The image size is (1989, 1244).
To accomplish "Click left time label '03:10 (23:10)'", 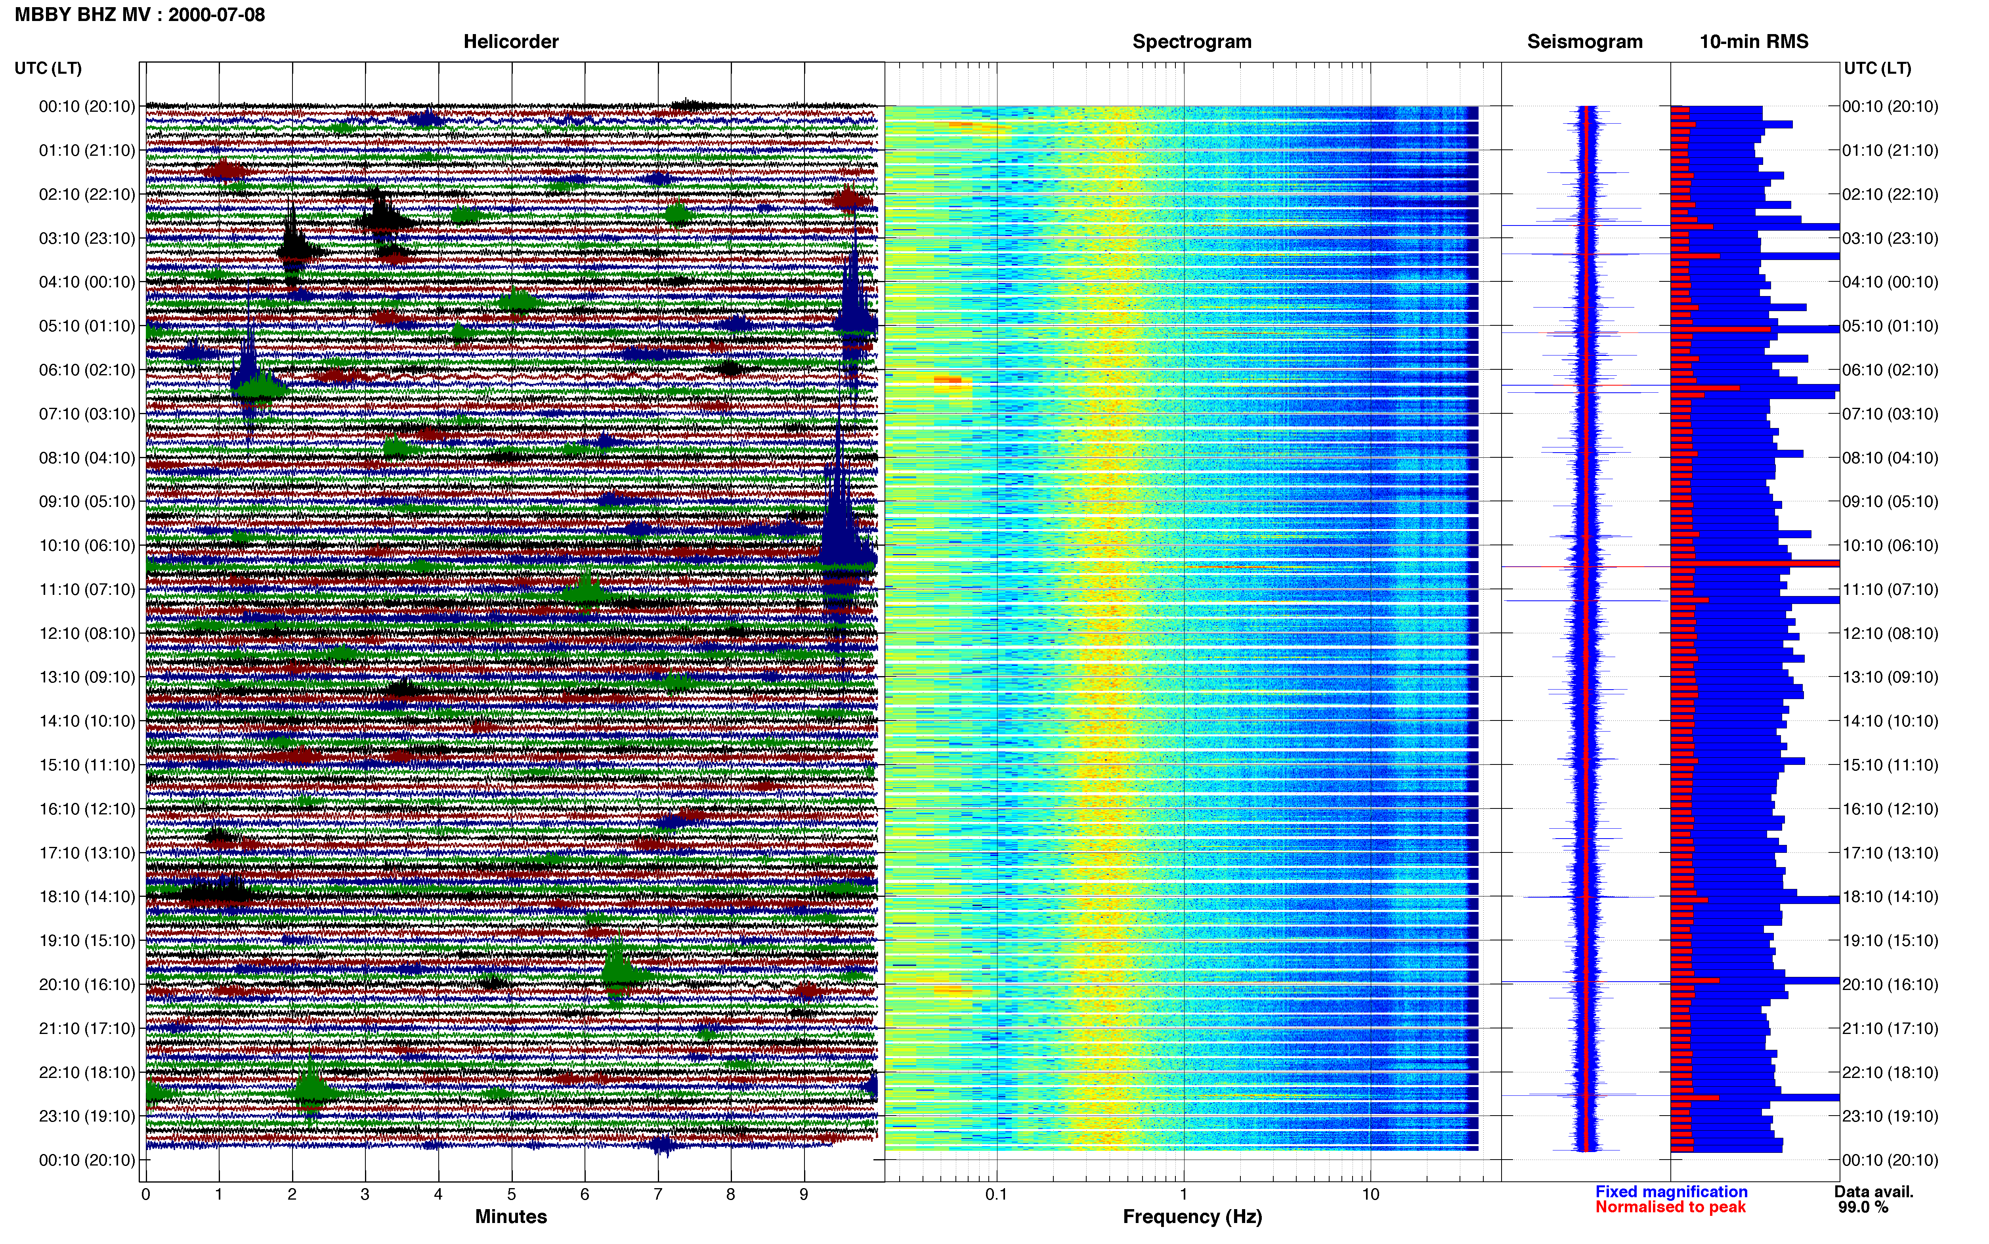I will click(x=87, y=238).
